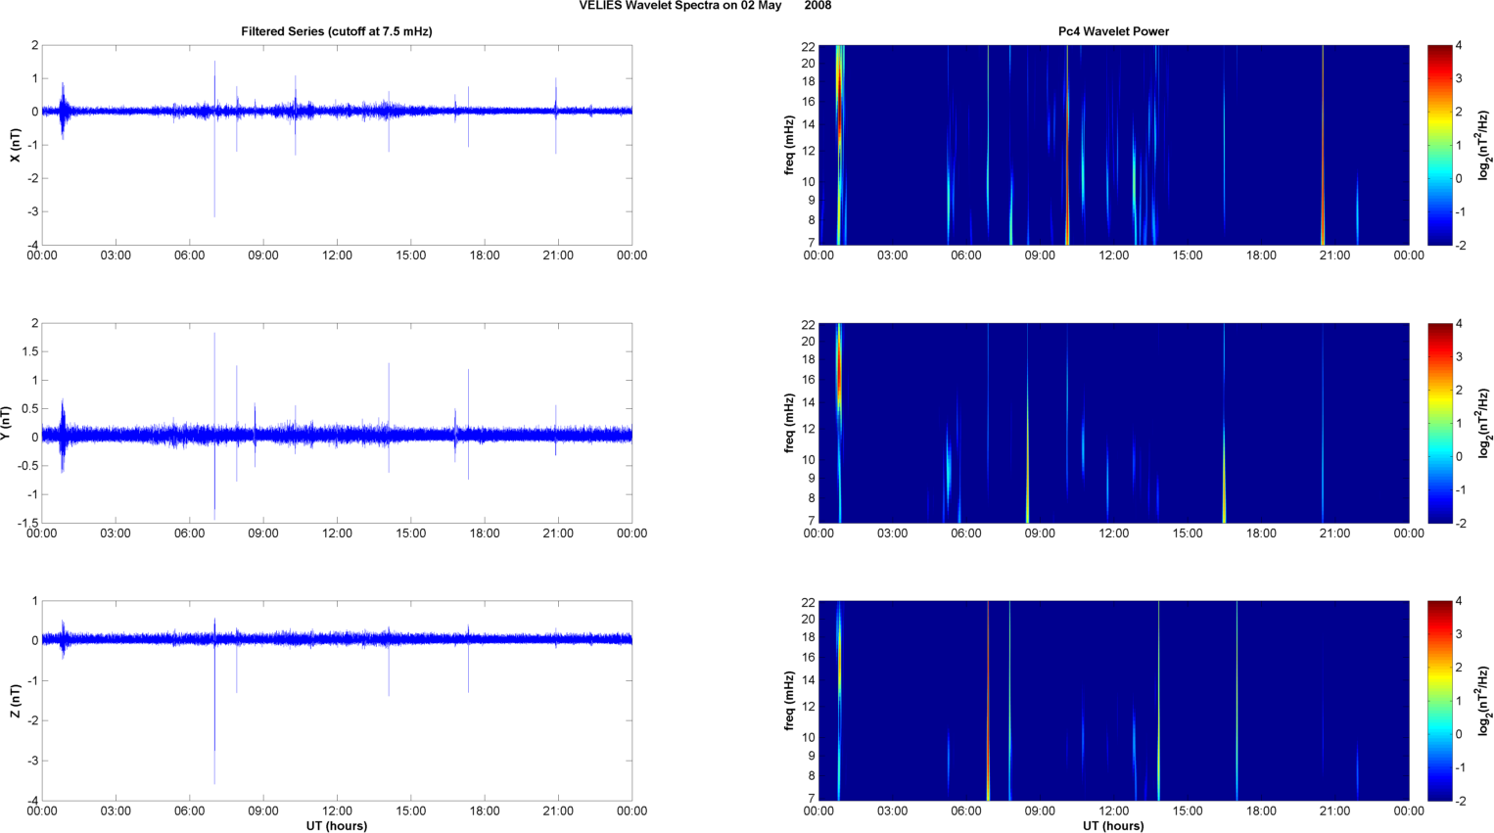Click the Y (nT) axis label

point(6,423)
